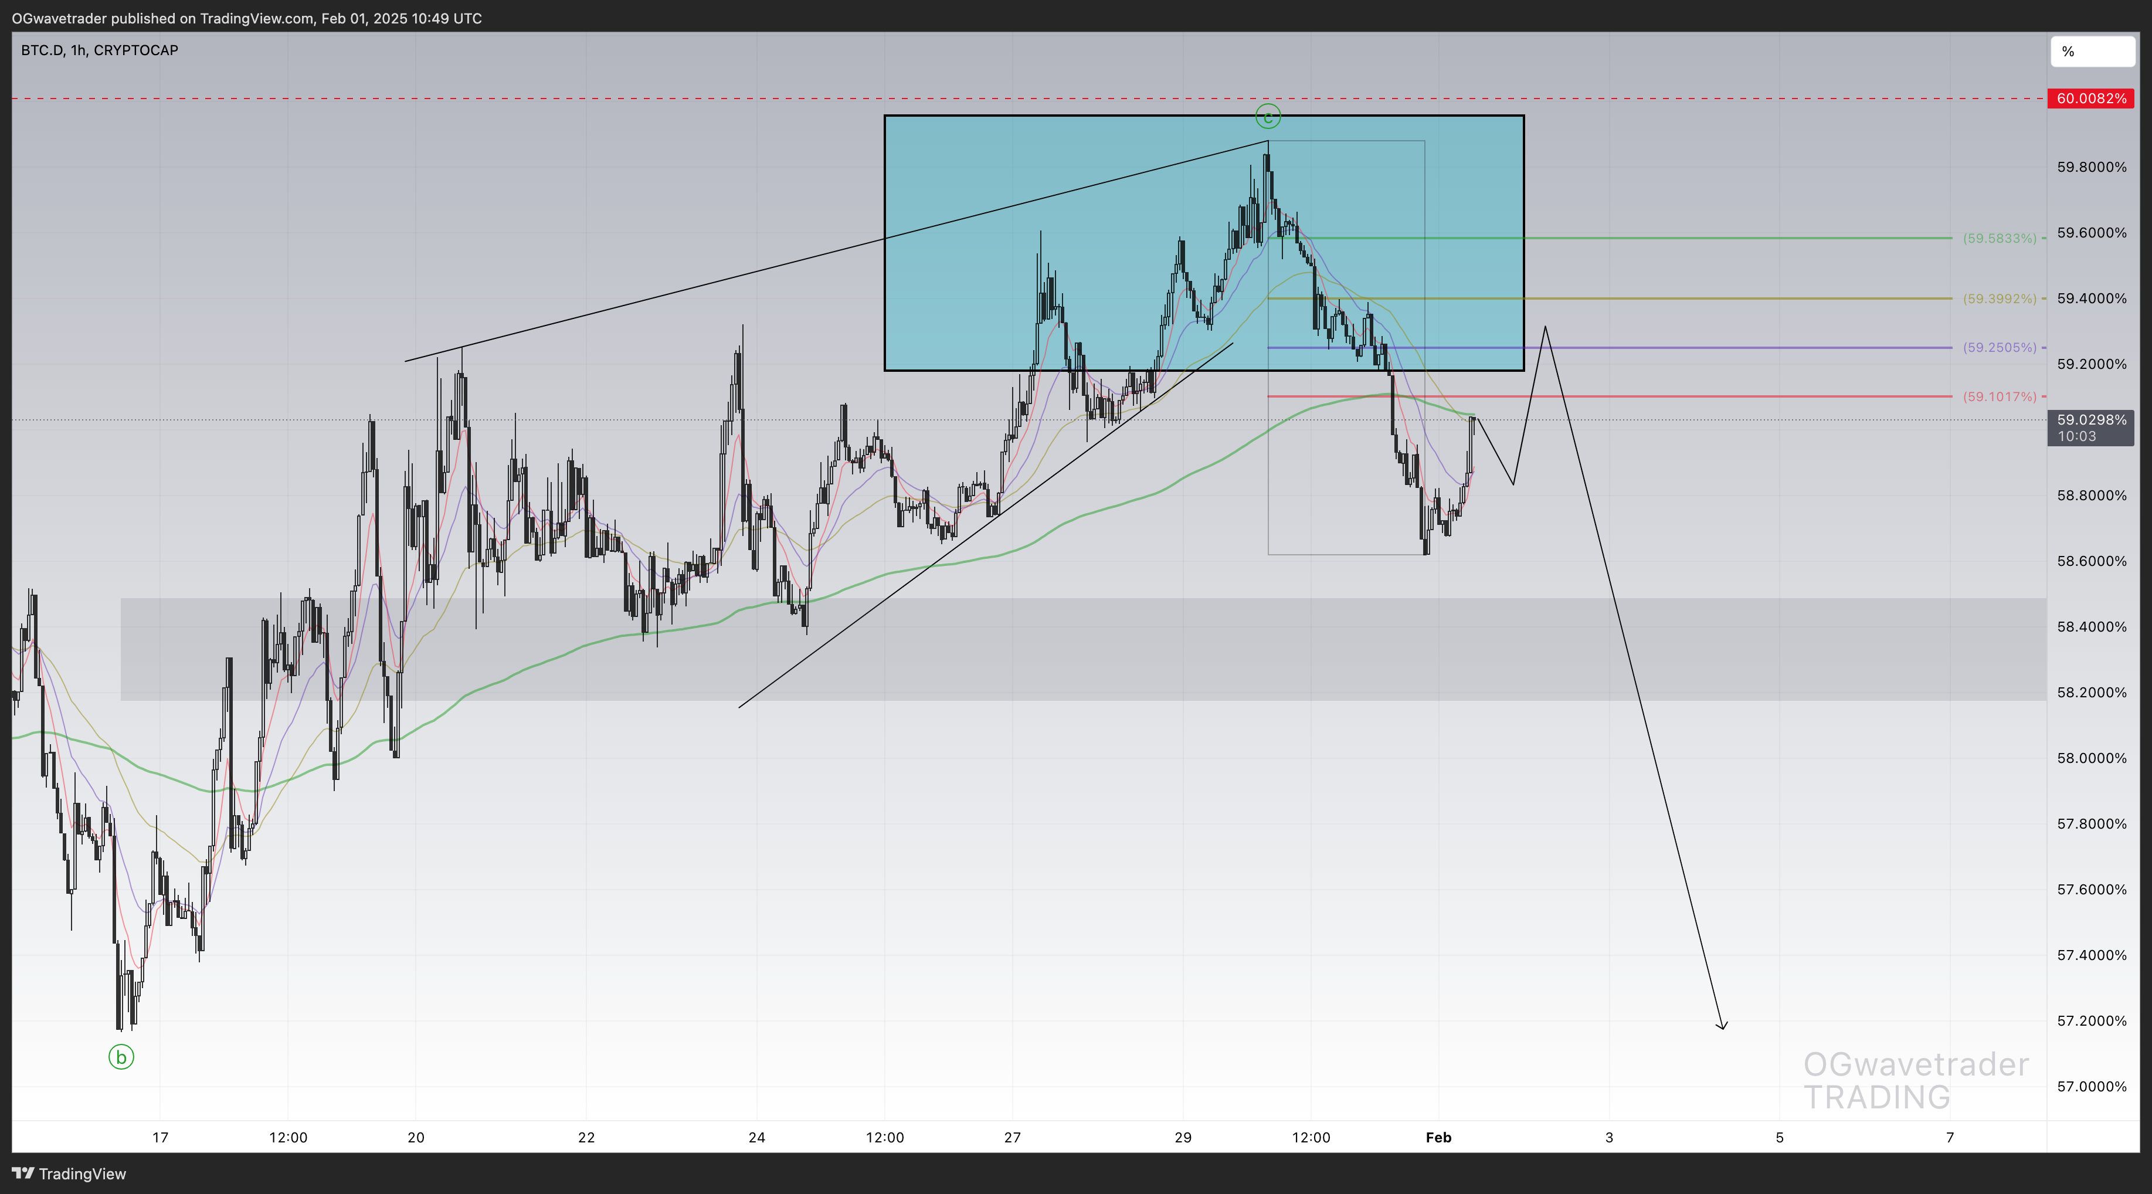
Task: Click the 57.4000% price axis tick
Action: tap(2092, 955)
